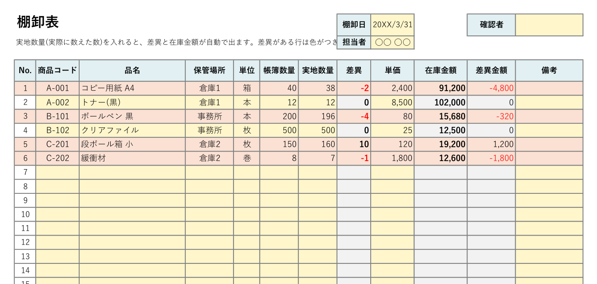Select the 緩衝材 cell
This screenshot has height=284, width=597.
pyautogui.click(x=132, y=158)
